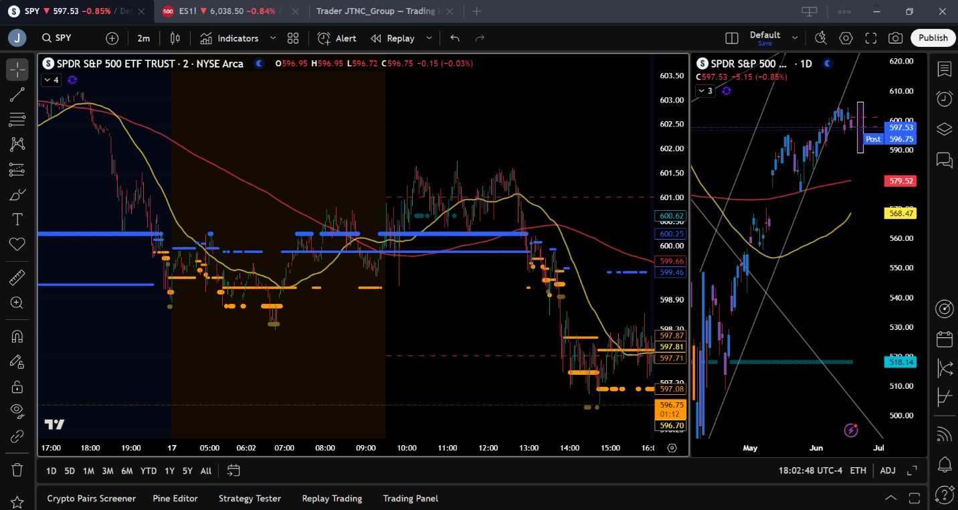Screen dimensions: 958x510
Task: Toggle the drawings sync link icon
Action: (17, 437)
